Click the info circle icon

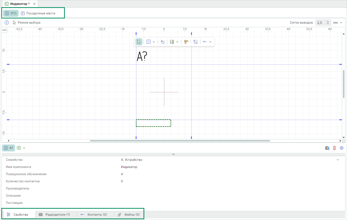(x=7, y=23)
